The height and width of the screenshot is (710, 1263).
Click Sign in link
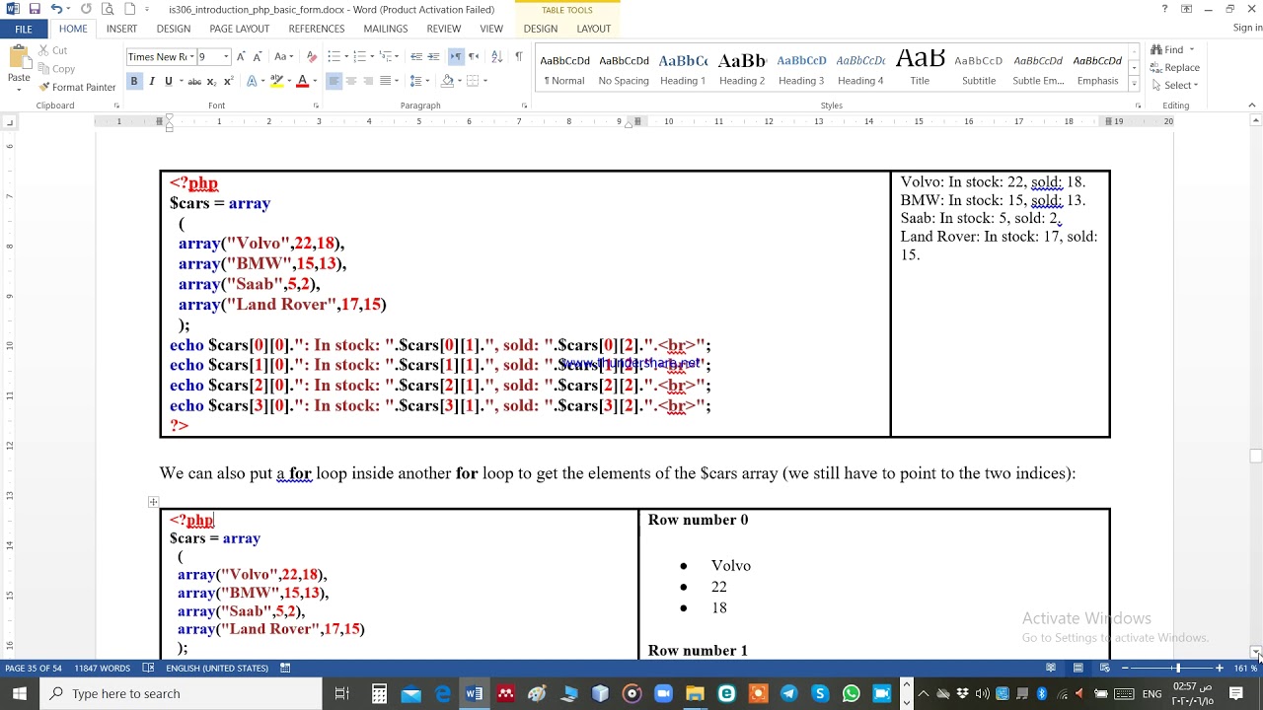[1247, 28]
